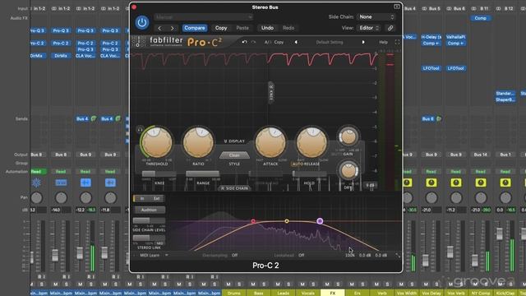Select the Vocals track label

(x=307, y=294)
